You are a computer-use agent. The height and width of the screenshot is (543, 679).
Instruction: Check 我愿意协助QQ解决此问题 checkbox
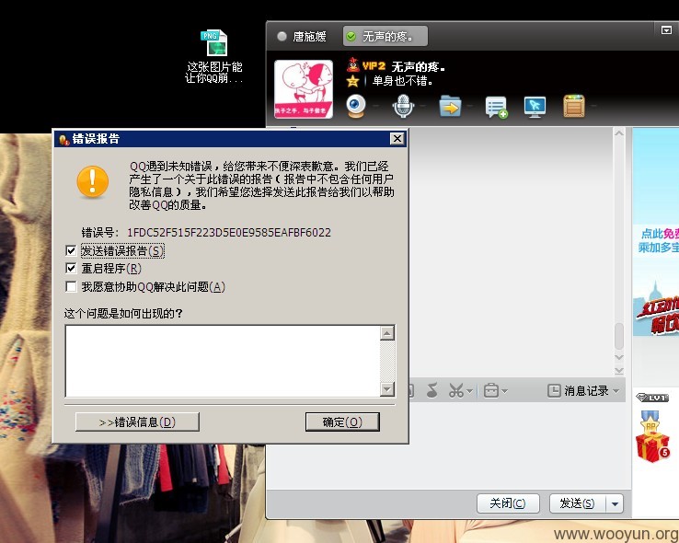(71, 286)
